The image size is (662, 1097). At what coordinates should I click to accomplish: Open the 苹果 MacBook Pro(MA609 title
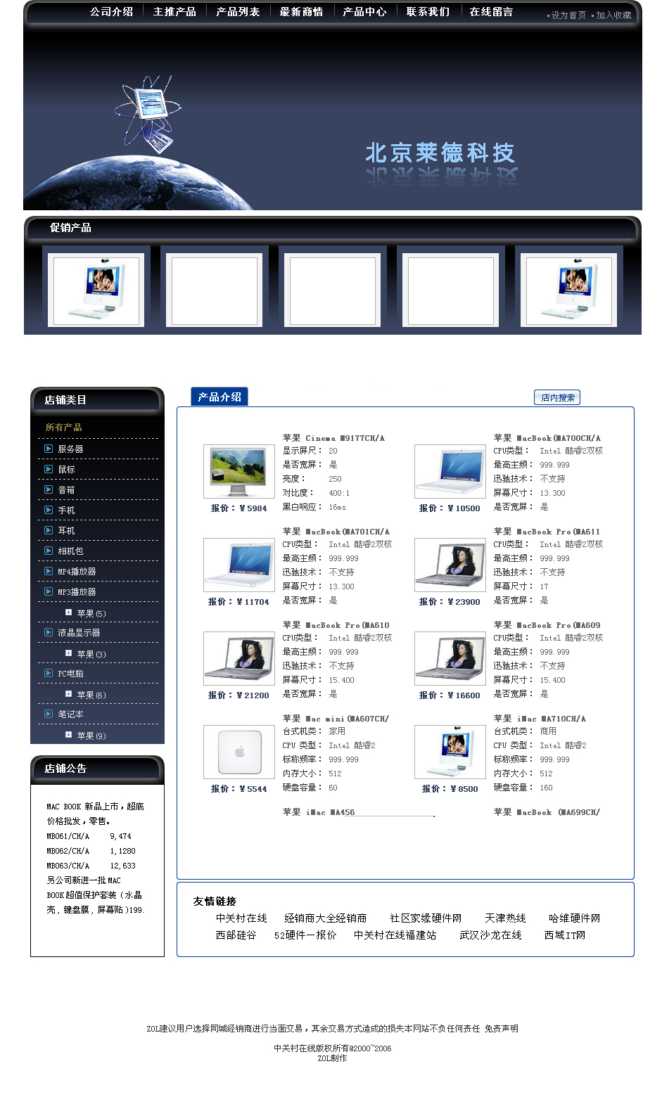click(547, 625)
